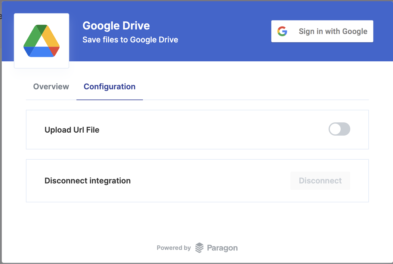393x264 pixels.
Task: Click the Paragon wordmark text
Action: pos(222,248)
